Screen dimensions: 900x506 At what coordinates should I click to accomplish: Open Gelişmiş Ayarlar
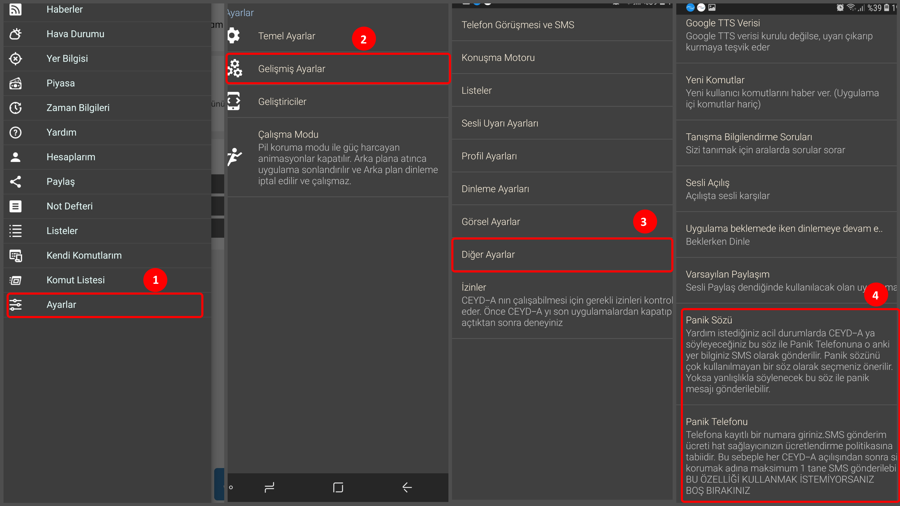(x=338, y=69)
